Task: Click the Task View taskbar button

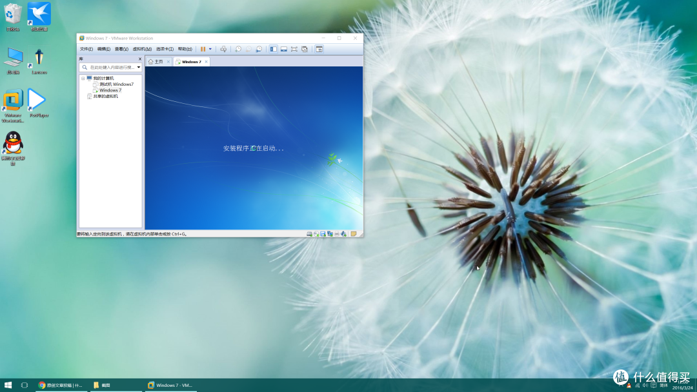Action: [x=25, y=385]
